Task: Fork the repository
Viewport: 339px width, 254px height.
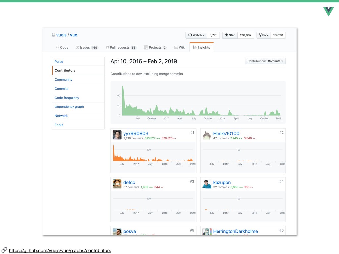Action: coord(264,35)
